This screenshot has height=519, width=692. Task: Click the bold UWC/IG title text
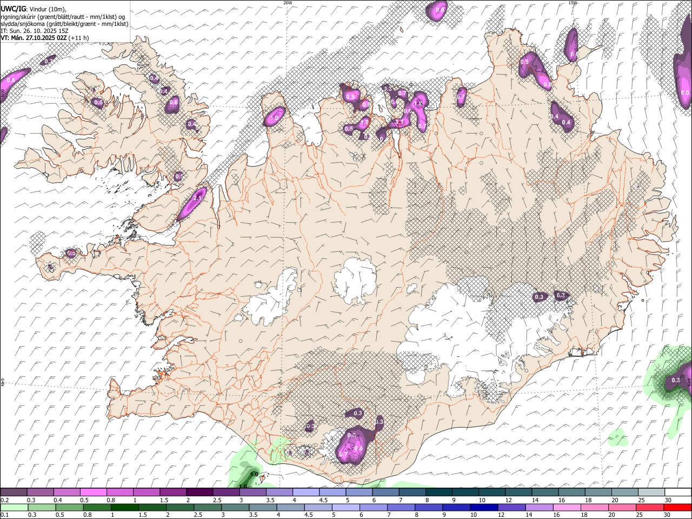pos(13,9)
